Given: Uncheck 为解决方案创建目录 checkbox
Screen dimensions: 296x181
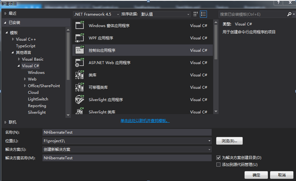Looking at the screenshot, I should (x=219, y=158).
